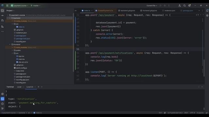Open Search Everywhere magnifier
The height and width of the screenshot is (117, 209).
point(185,6)
